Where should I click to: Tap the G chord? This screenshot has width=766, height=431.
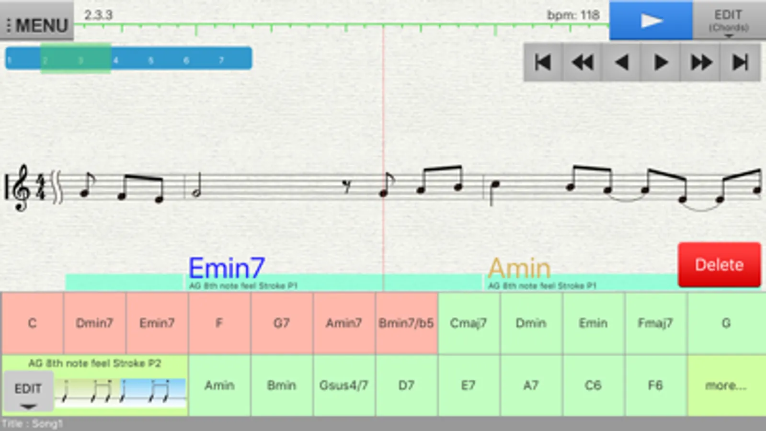(726, 323)
